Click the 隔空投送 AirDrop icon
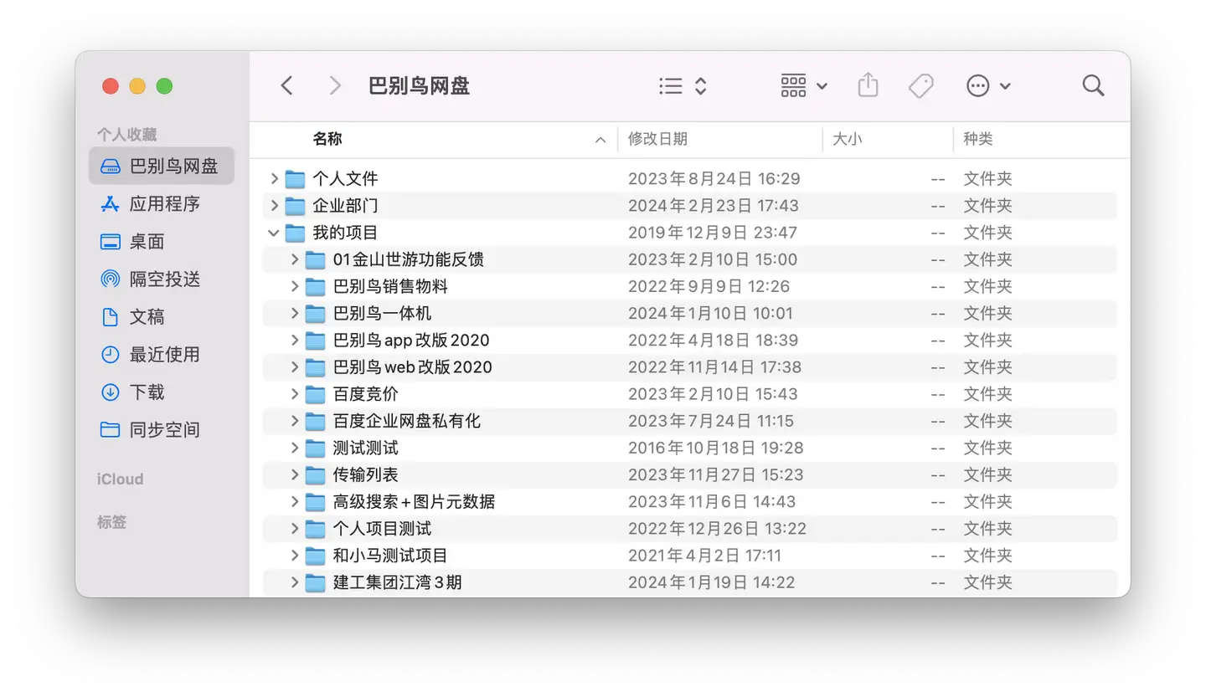The height and width of the screenshot is (697, 1206). pyautogui.click(x=110, y=279)
